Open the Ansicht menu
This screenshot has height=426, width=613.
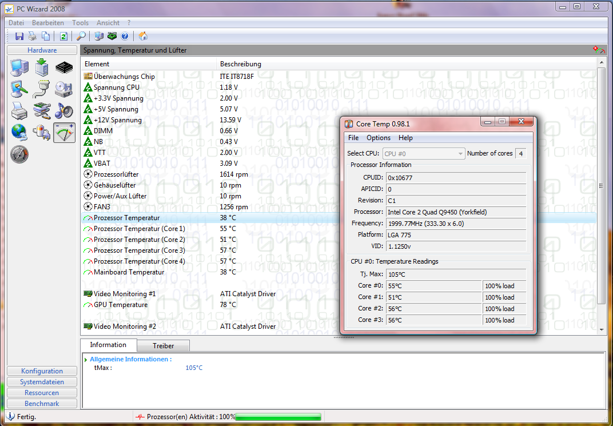coord(108,23)
